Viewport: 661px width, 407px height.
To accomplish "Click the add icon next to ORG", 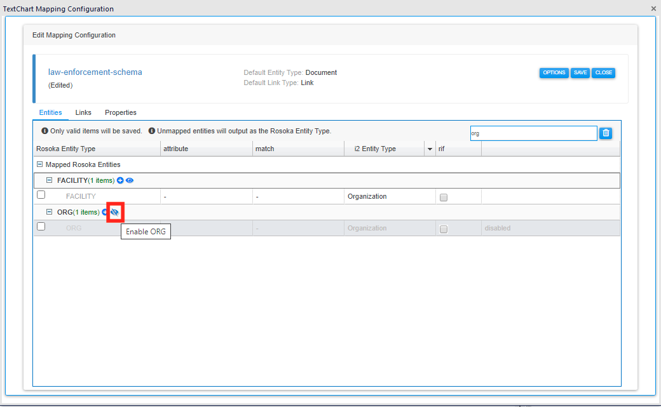I will click(104, 211).
